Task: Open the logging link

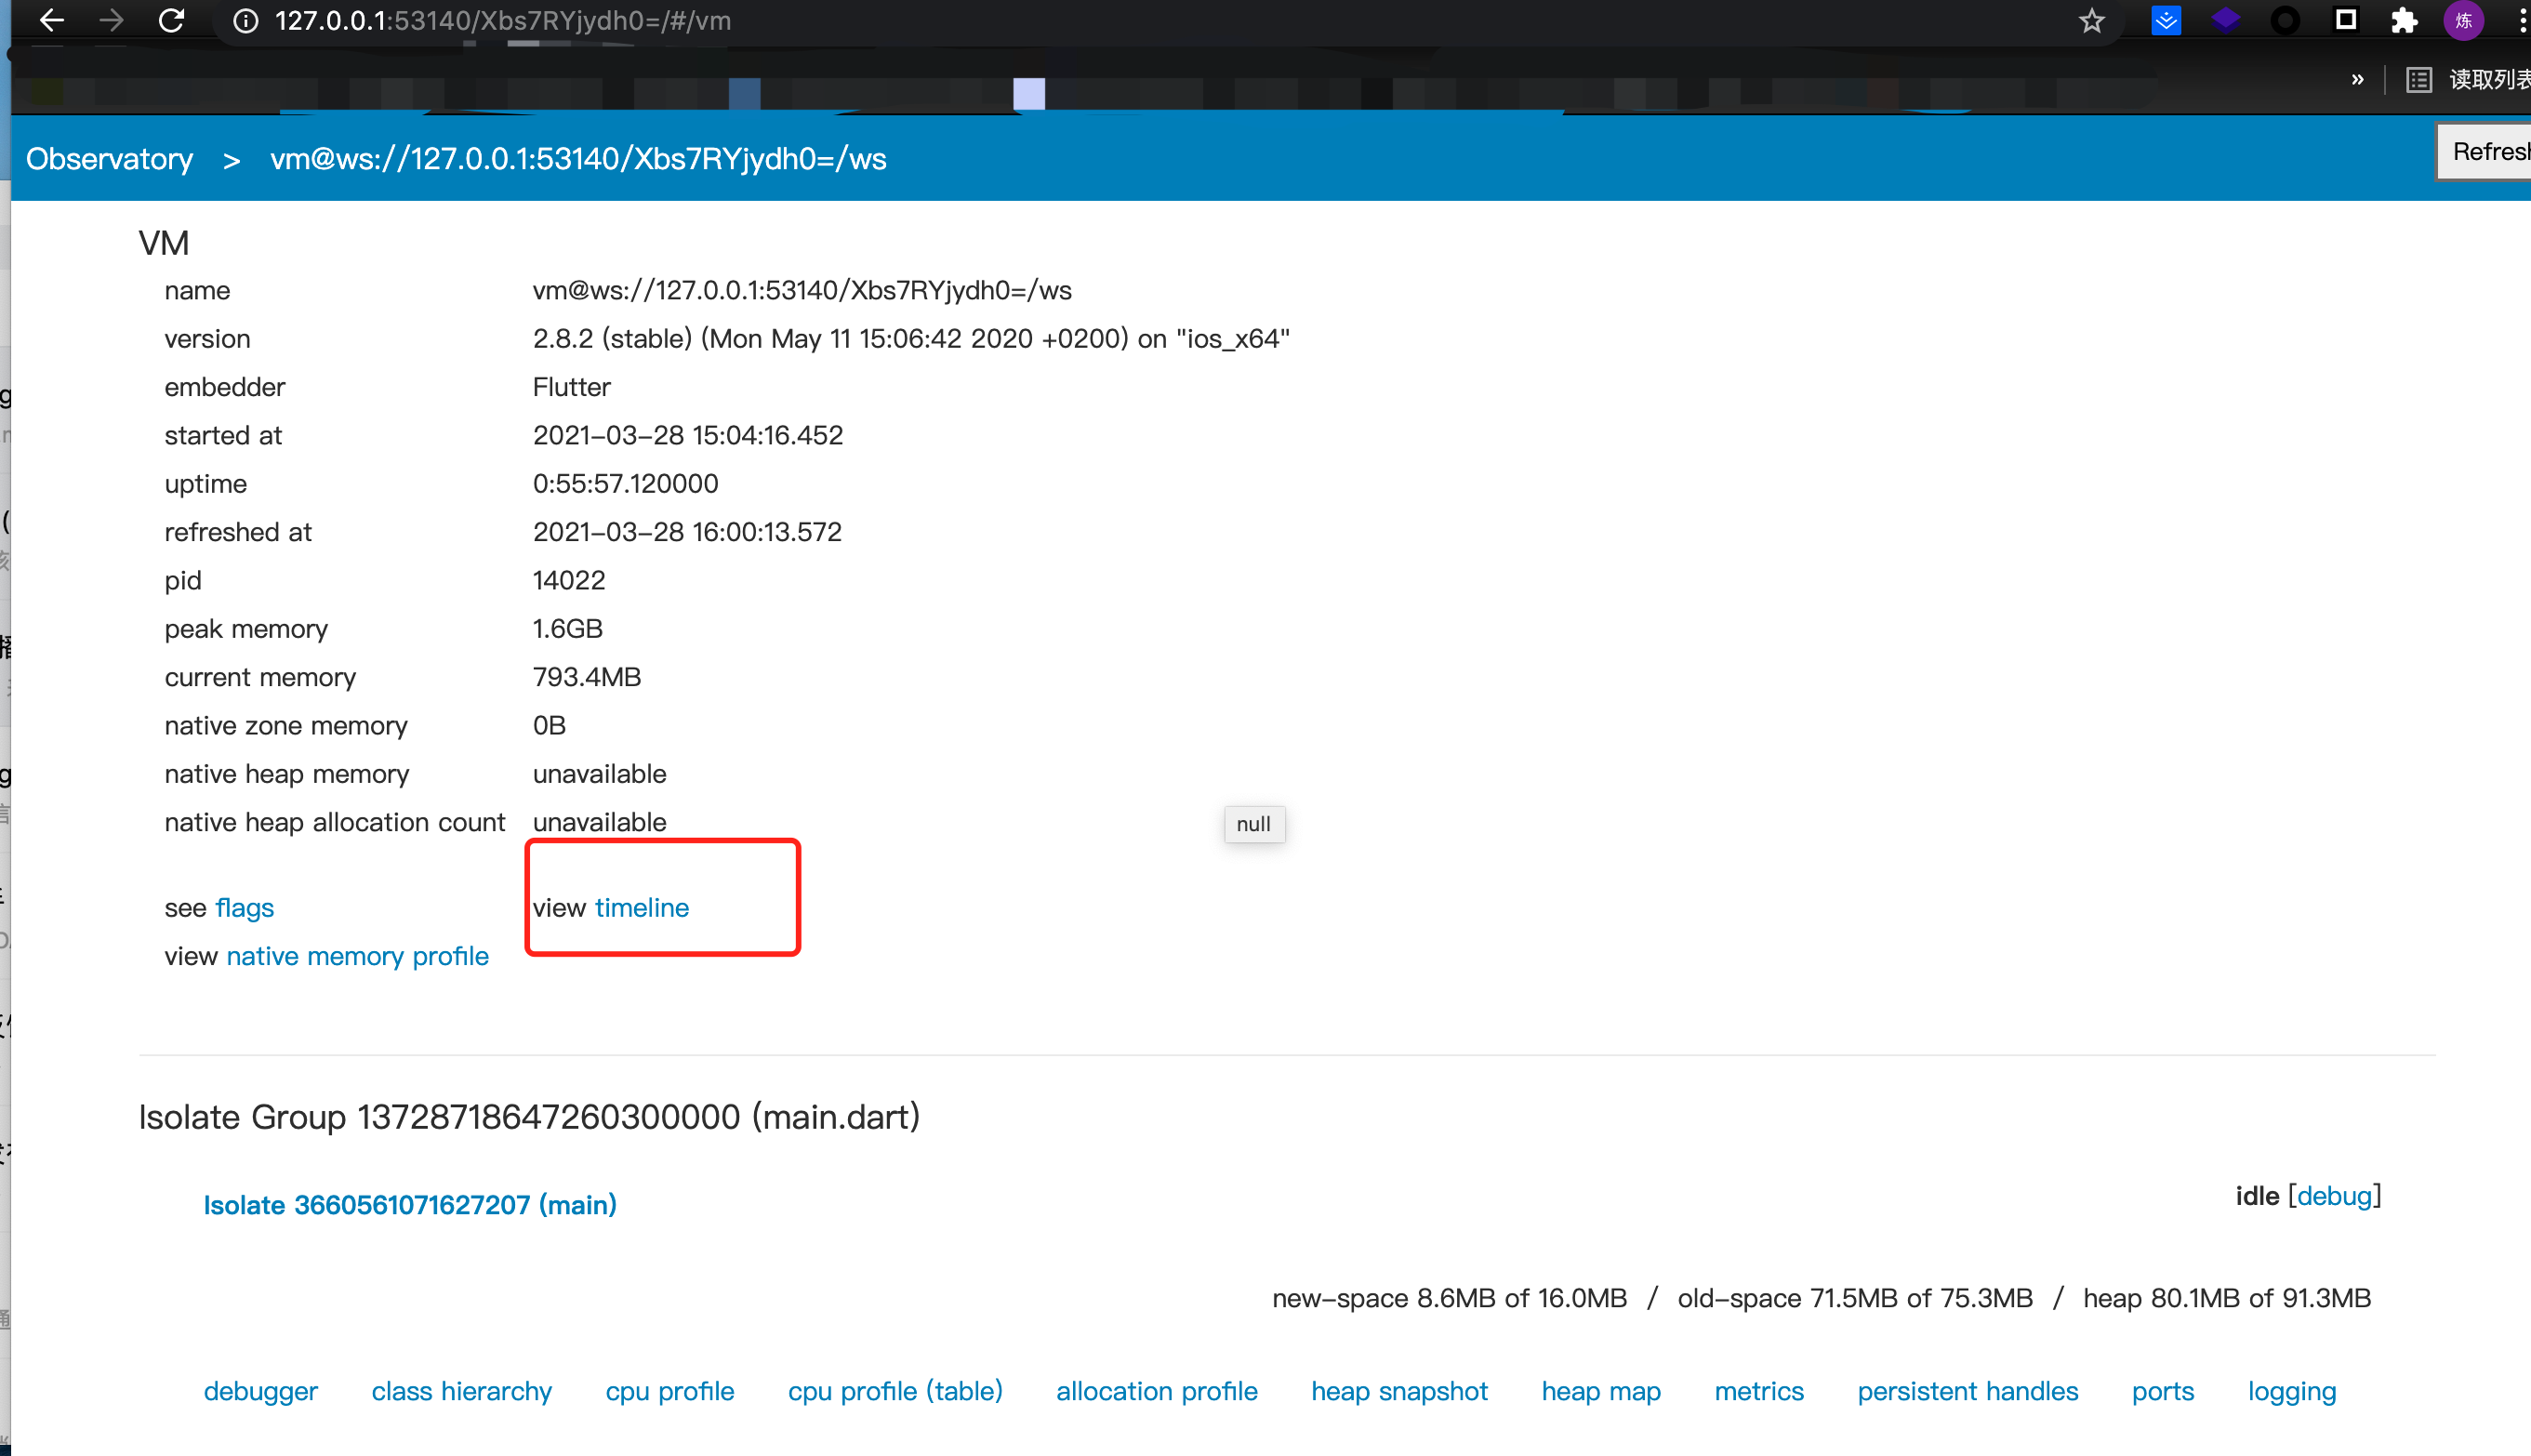Action: (2292, 1392)
